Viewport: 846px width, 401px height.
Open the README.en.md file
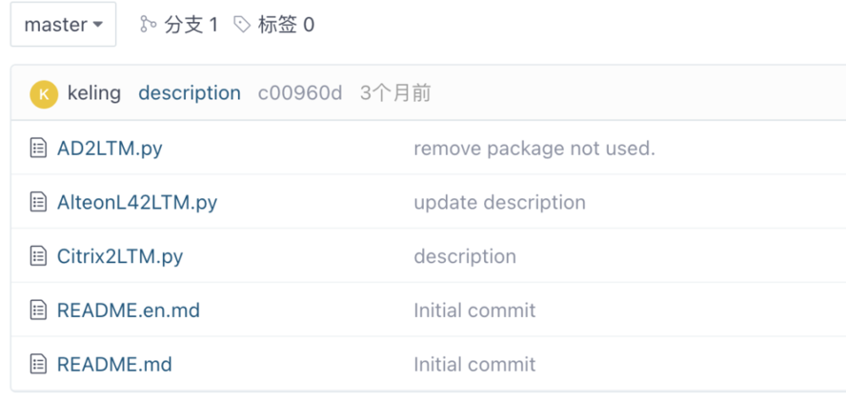pos(129,311)
